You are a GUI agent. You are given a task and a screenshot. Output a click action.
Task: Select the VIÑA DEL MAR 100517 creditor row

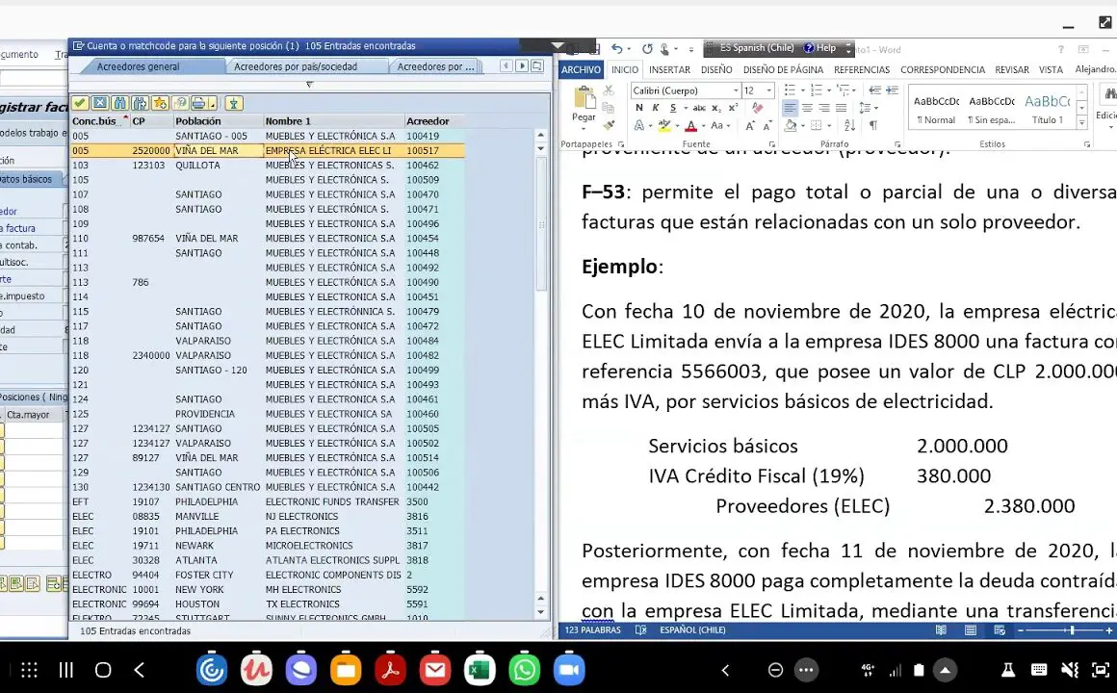[x=267, y=150]
